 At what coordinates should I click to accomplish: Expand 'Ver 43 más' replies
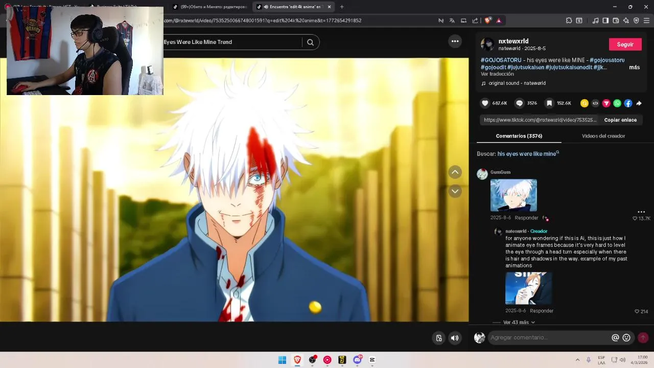tap(519, 323)
